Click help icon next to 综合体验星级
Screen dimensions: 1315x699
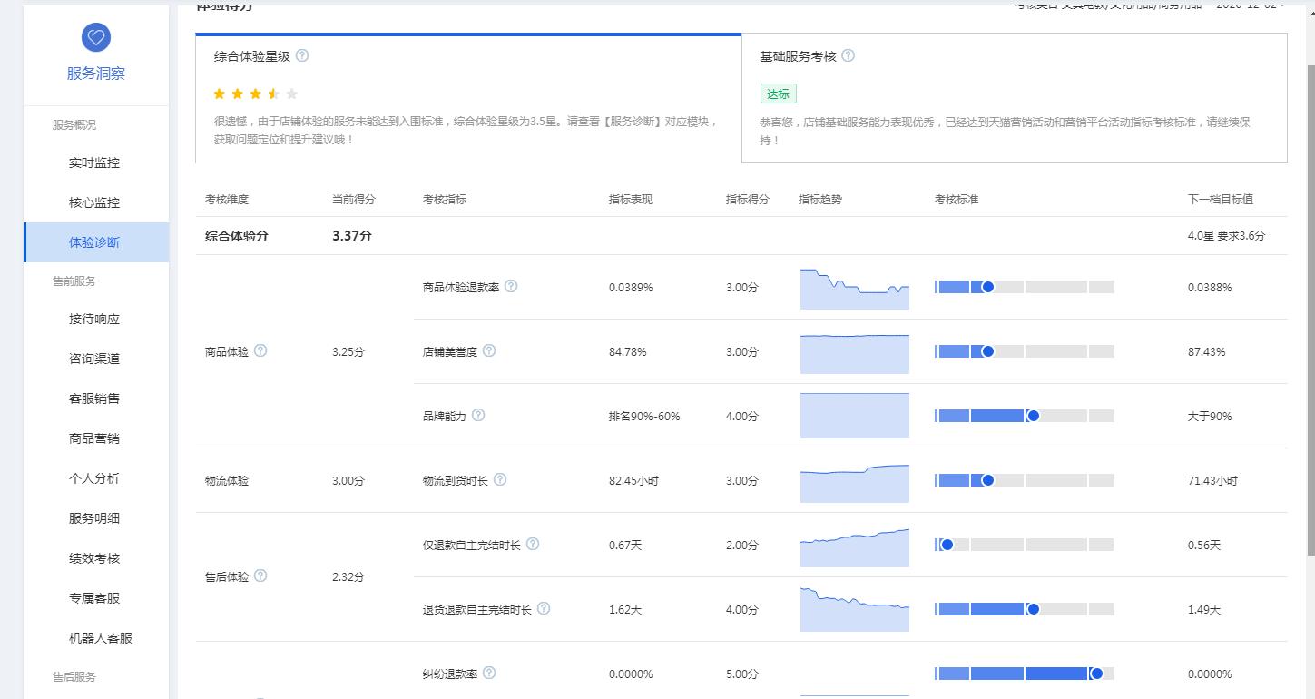pyautogui.click(x=302, y=55)
